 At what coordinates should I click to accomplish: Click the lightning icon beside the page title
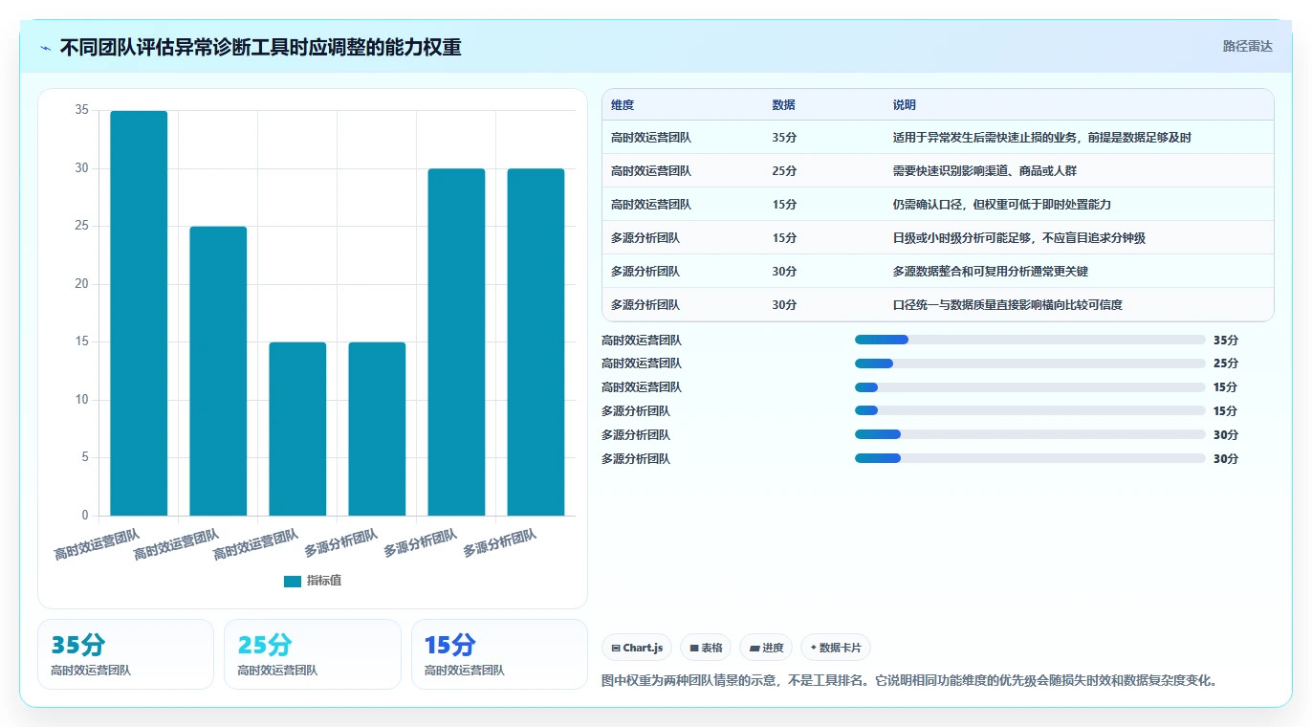(46, 48)
